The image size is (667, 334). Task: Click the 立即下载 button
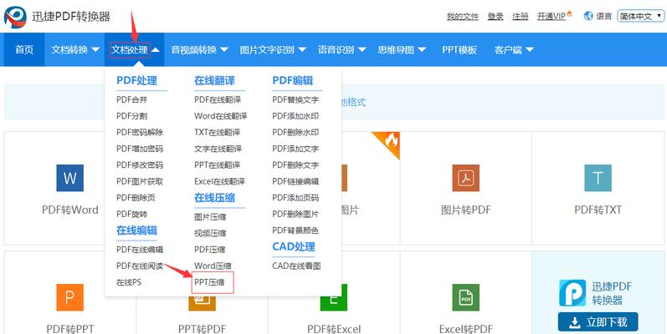[x=598, y=322]
